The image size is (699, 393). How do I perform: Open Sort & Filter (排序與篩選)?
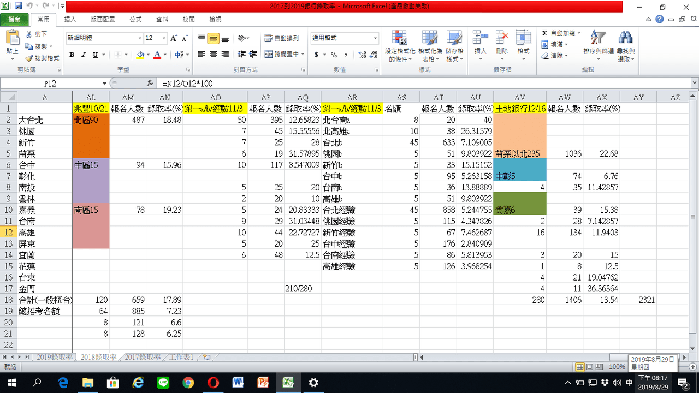[599, 46]
